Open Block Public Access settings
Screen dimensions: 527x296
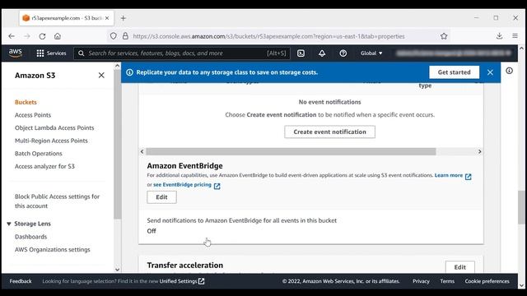[57, 201]
